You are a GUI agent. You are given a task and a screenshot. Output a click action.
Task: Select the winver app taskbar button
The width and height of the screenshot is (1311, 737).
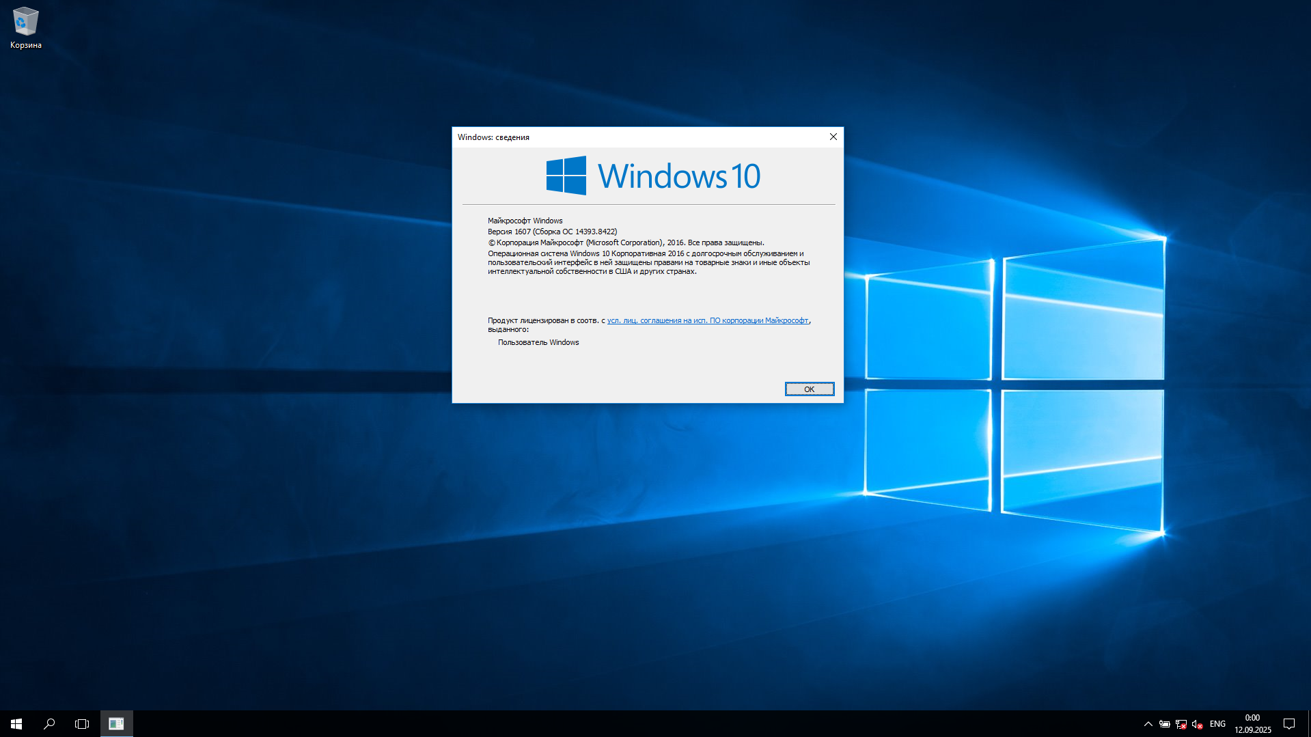(116, 723)
